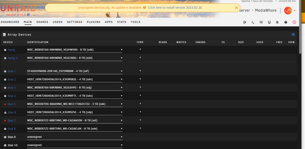
Task: Click the info icon in the update notification
Action: tap(144, 8)
